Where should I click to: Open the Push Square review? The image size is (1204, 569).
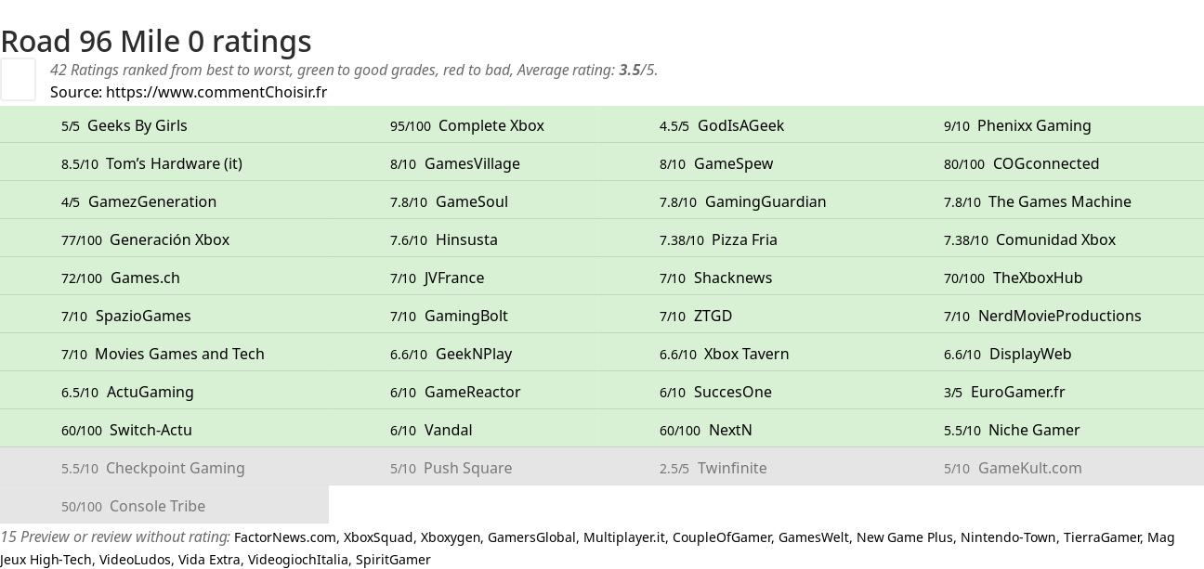[x=467, y=468]
